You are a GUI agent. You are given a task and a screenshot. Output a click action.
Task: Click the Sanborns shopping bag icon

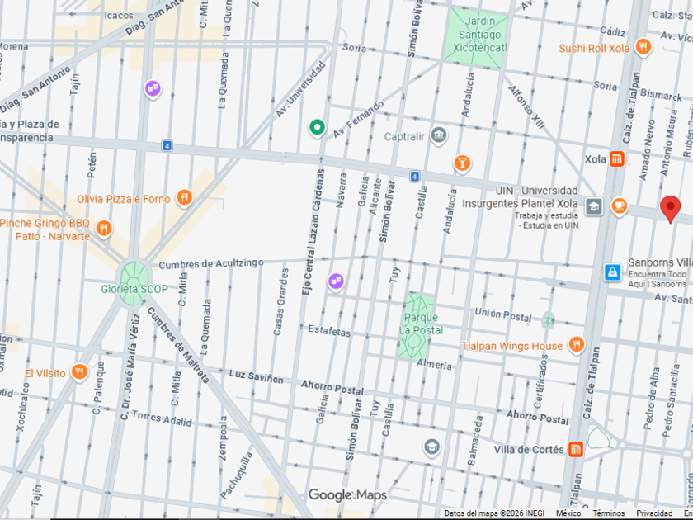click(612, 272)
